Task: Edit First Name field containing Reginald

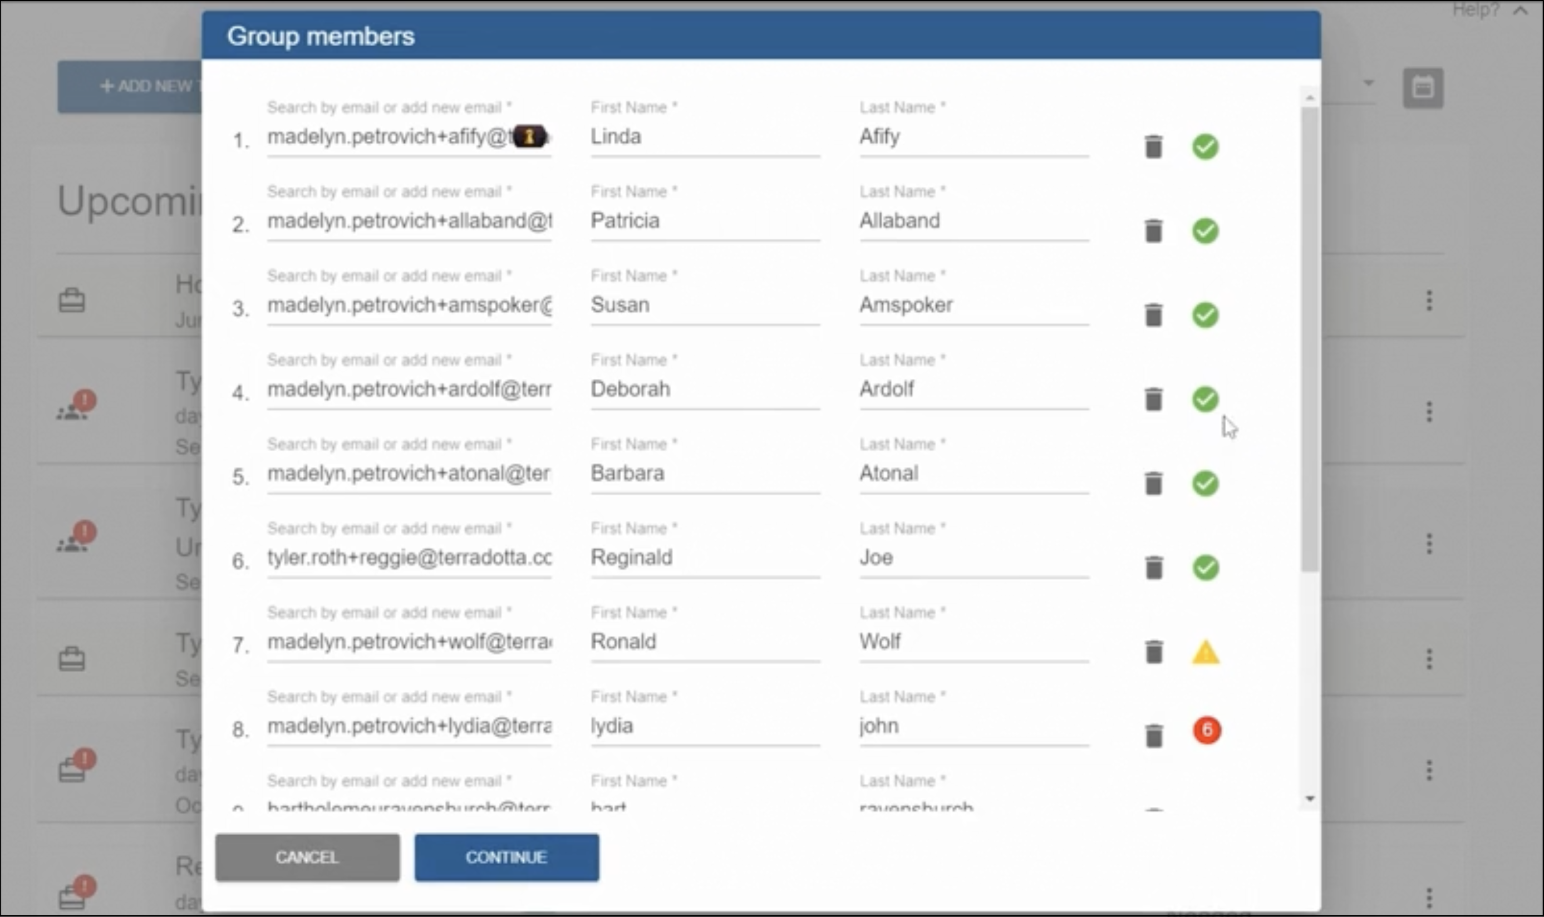Action: tap(705, 558)
